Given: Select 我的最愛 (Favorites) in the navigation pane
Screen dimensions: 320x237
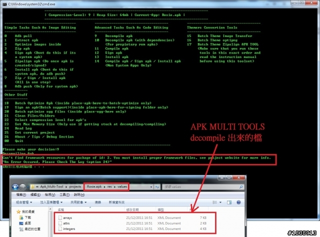Looking at the screenshot, I should click(x=28, y=211).
